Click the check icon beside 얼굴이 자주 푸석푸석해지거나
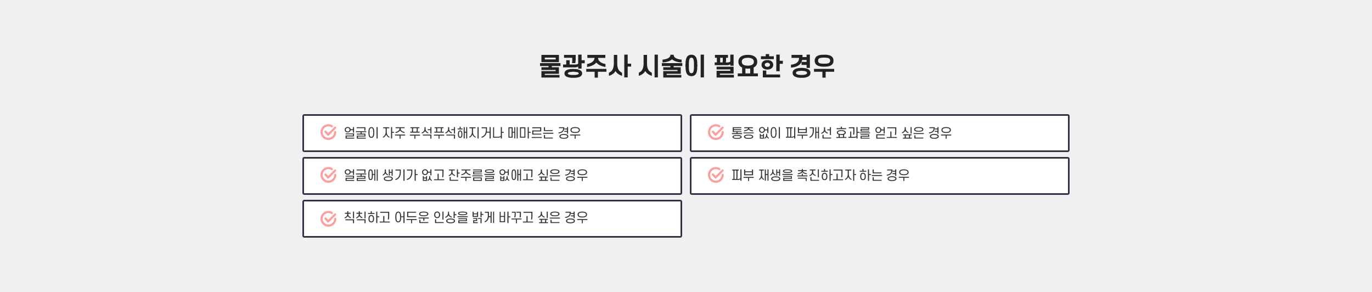This screenshot has height=292, width=1372. 328,132
